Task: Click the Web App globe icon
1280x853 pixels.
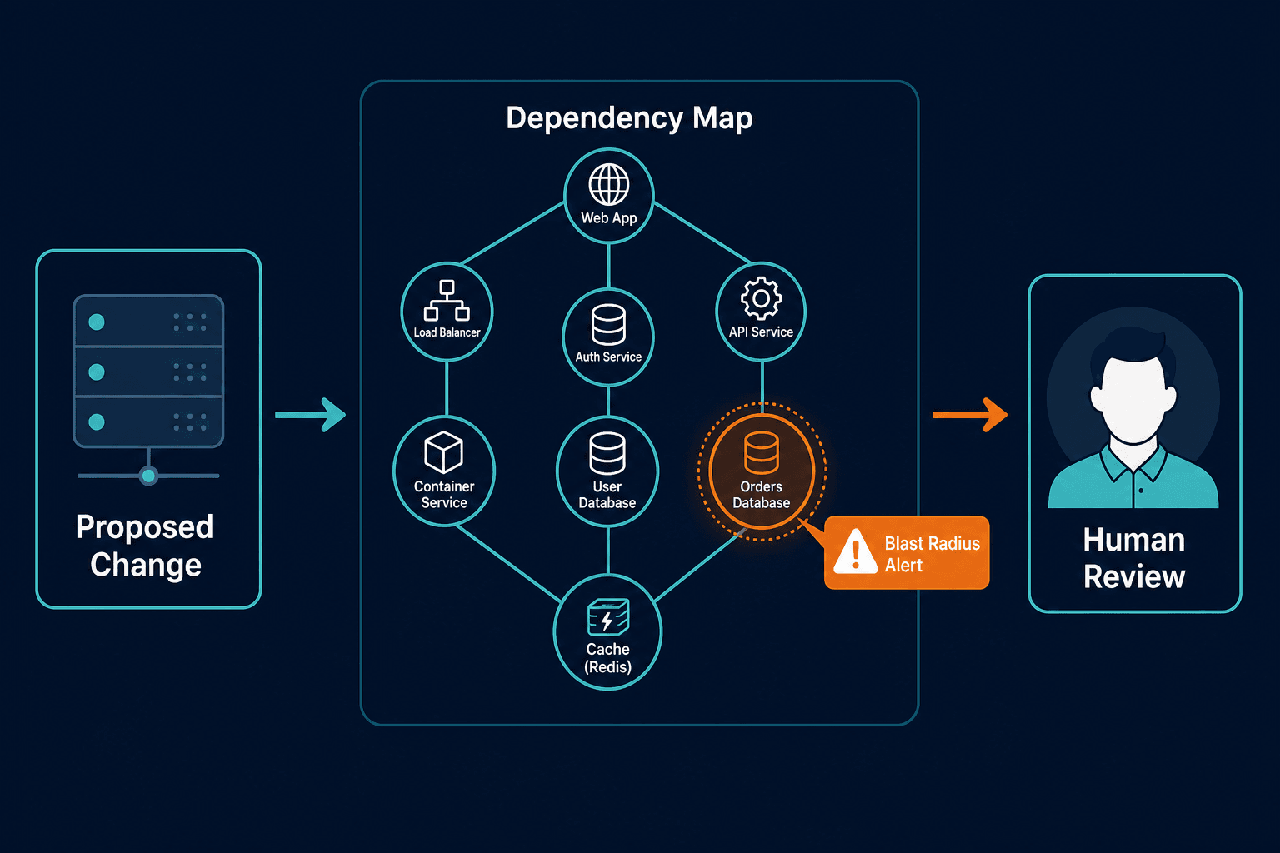Action: pos(609,184)
